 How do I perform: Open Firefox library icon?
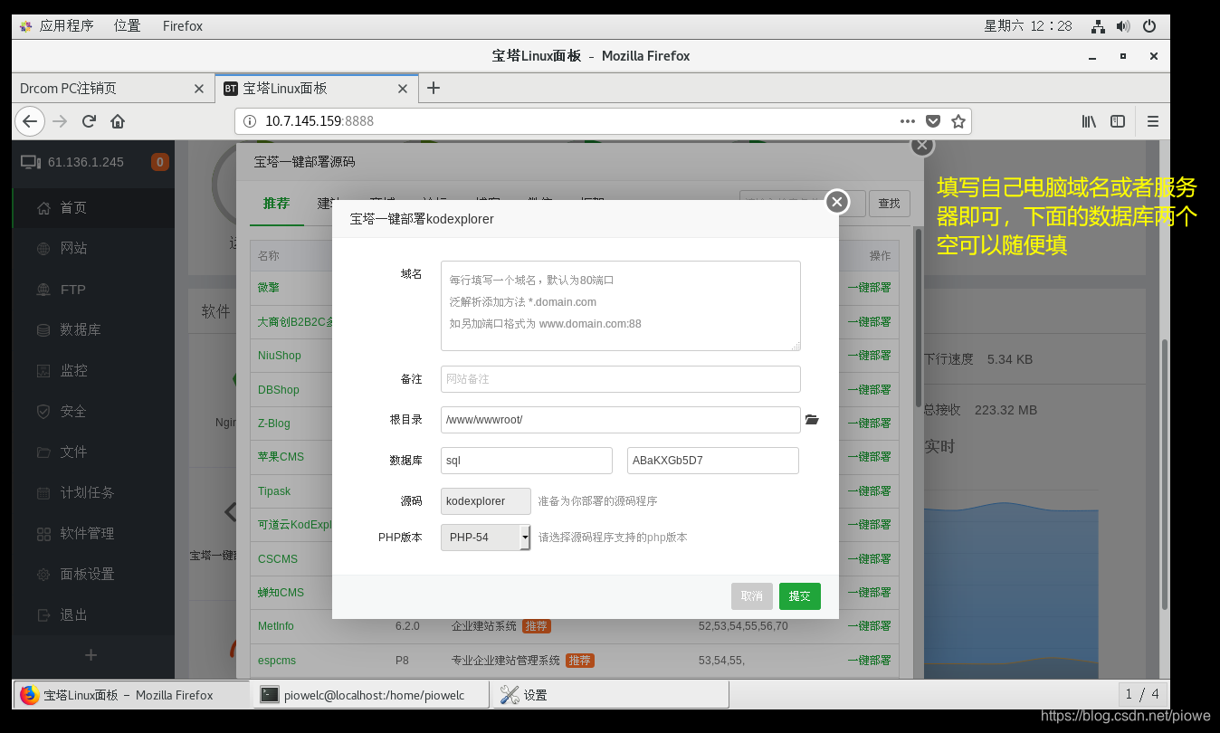click(x=1090, y=121)
